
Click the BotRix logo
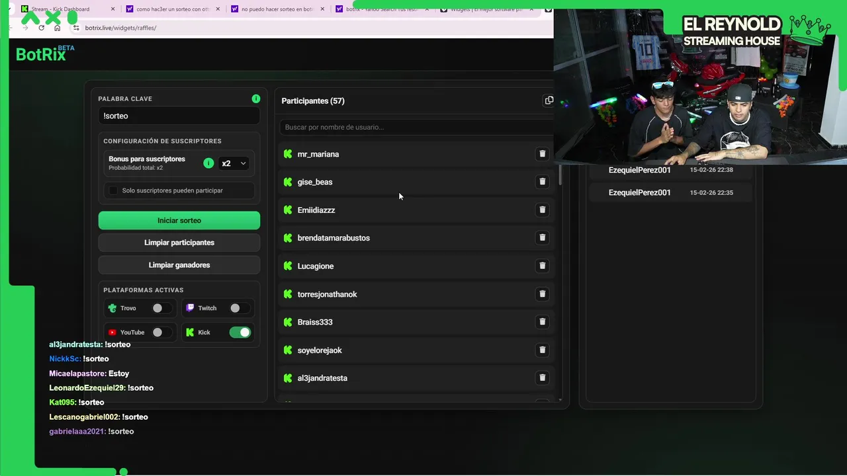[45, 54]
